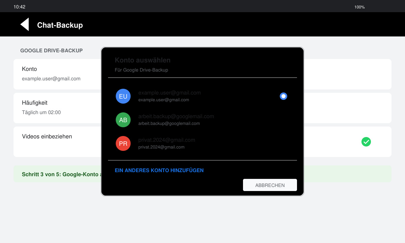Viewport: 405px width, 243px height.
Task: Click the Chat-Backup title
Action: (60, 25)
